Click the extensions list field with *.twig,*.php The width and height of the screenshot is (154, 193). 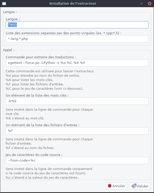[x=77, y=39]
